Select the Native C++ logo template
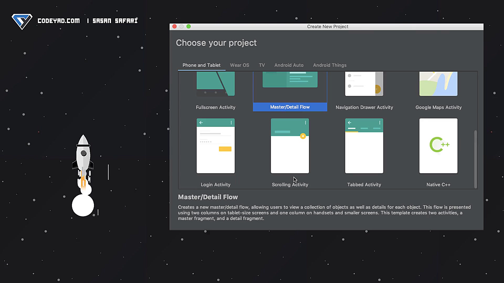 click(438, 146)
